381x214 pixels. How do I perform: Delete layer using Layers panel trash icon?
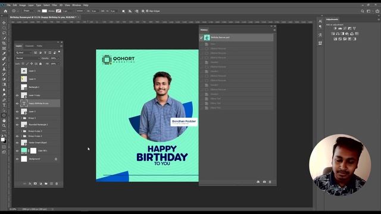coord(57,184)
